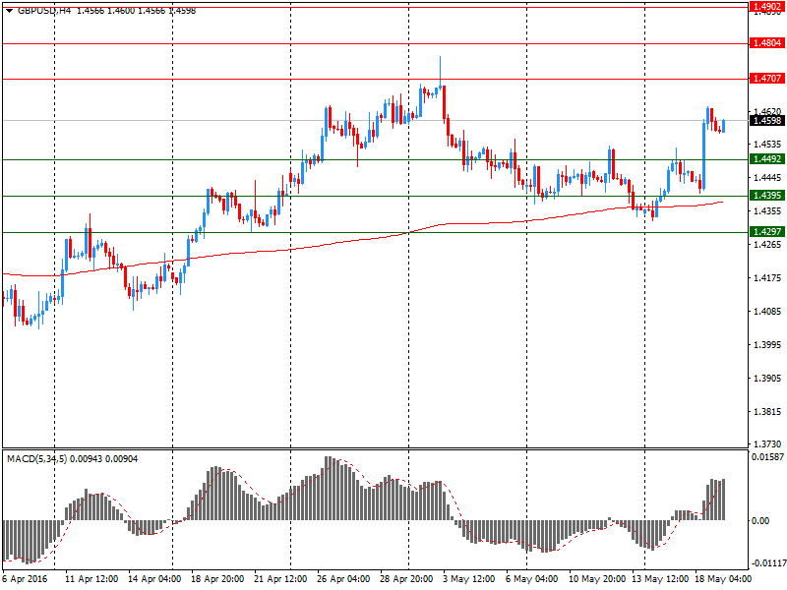Click the 21 Apr 12:00 time label

(280, 579)
